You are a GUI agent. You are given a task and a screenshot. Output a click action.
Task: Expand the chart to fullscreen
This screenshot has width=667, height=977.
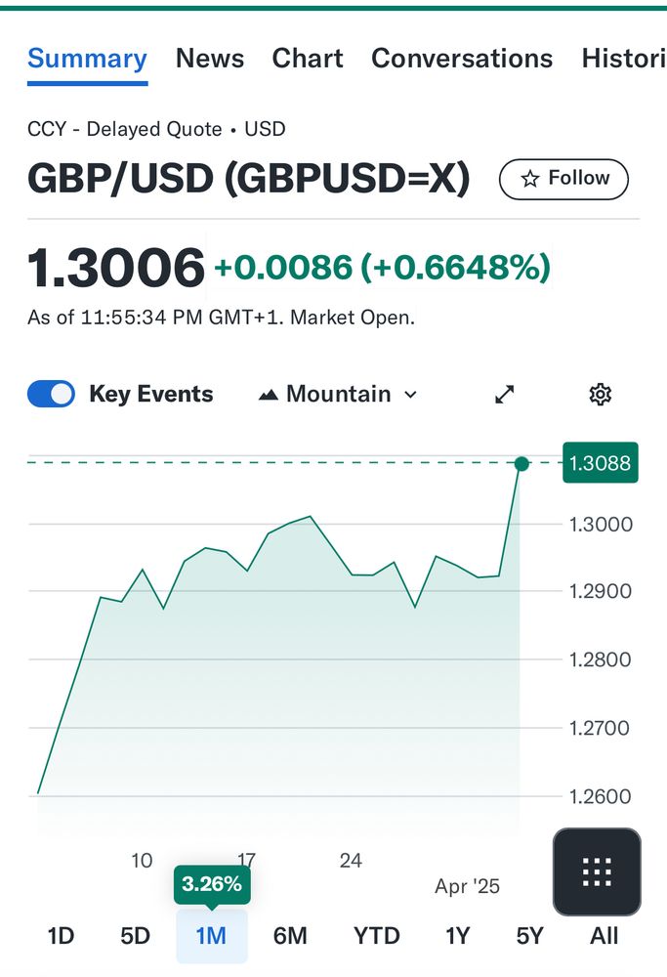(x=503, y=394)
